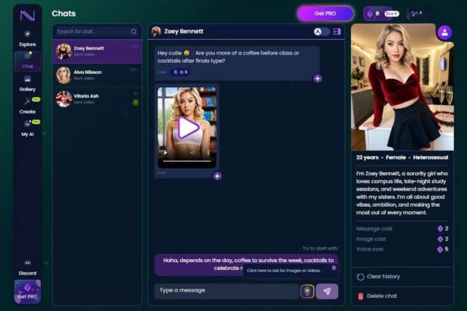The width and height of the screenshot is (467, 311).
Task: Click Zoey Bennett's avatar in the chat header
Action: [x=156, y=31]
